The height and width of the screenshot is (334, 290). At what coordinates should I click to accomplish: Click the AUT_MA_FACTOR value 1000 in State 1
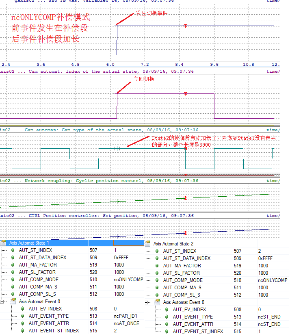click(x=119, y=265)
